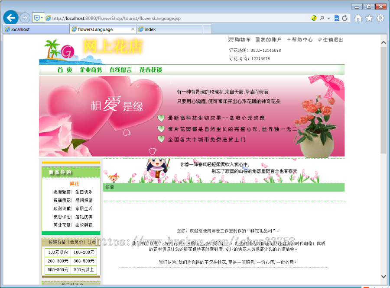
Task: Select 首页 in the navigation menu
Action: pos(65,69)
